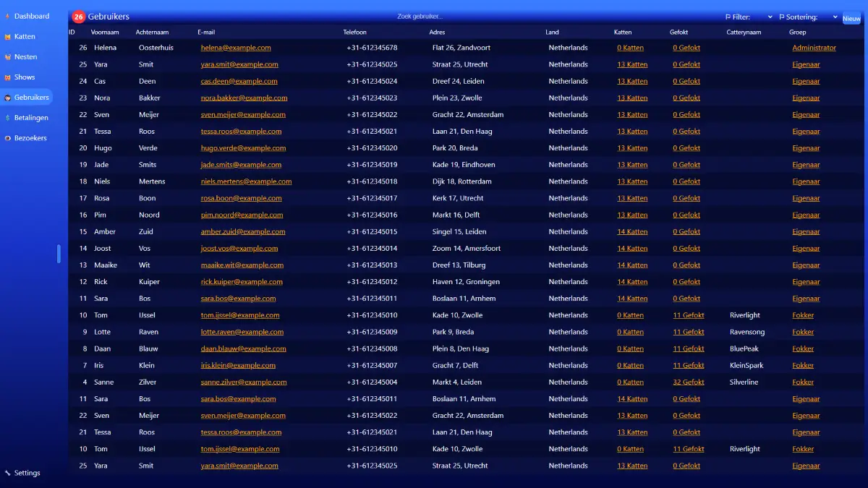The height and width of the screenshot is (488, 868).
Task: Click the Shows sidebar icon
Action: [x=7, y=77]
